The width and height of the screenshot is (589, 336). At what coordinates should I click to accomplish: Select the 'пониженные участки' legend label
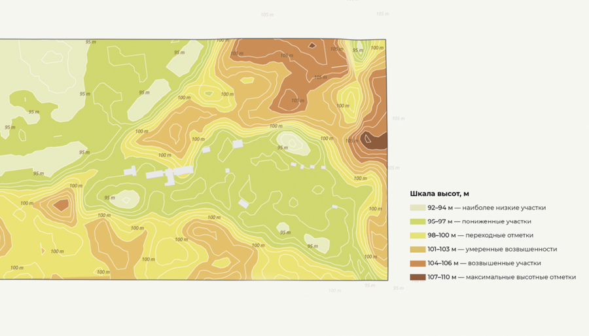[x=496, y=221]
